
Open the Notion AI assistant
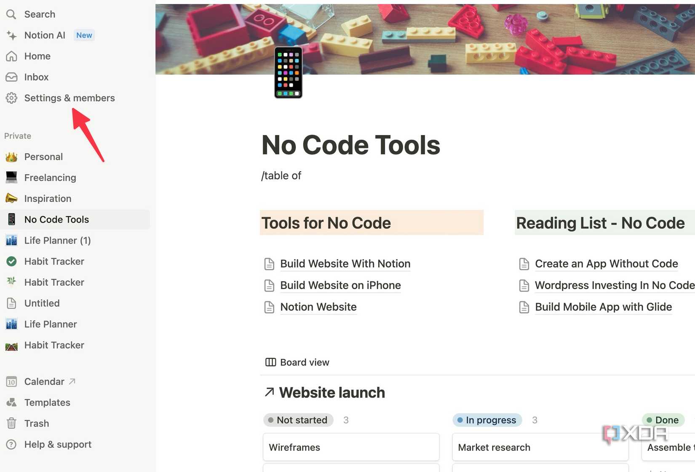point(44,35)
